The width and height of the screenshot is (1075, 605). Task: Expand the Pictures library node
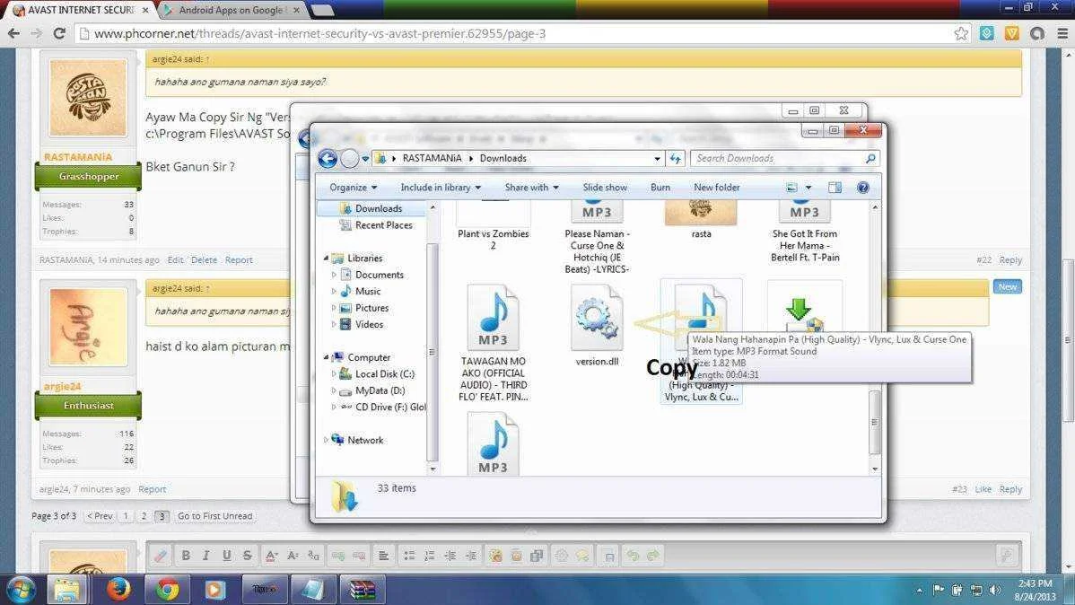pos(334,308)
